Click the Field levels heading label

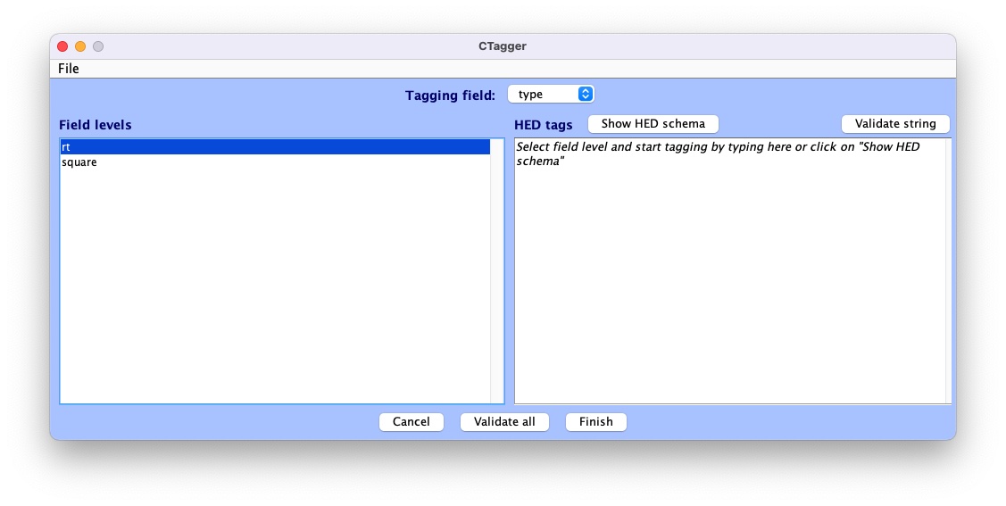coord(96,125)
